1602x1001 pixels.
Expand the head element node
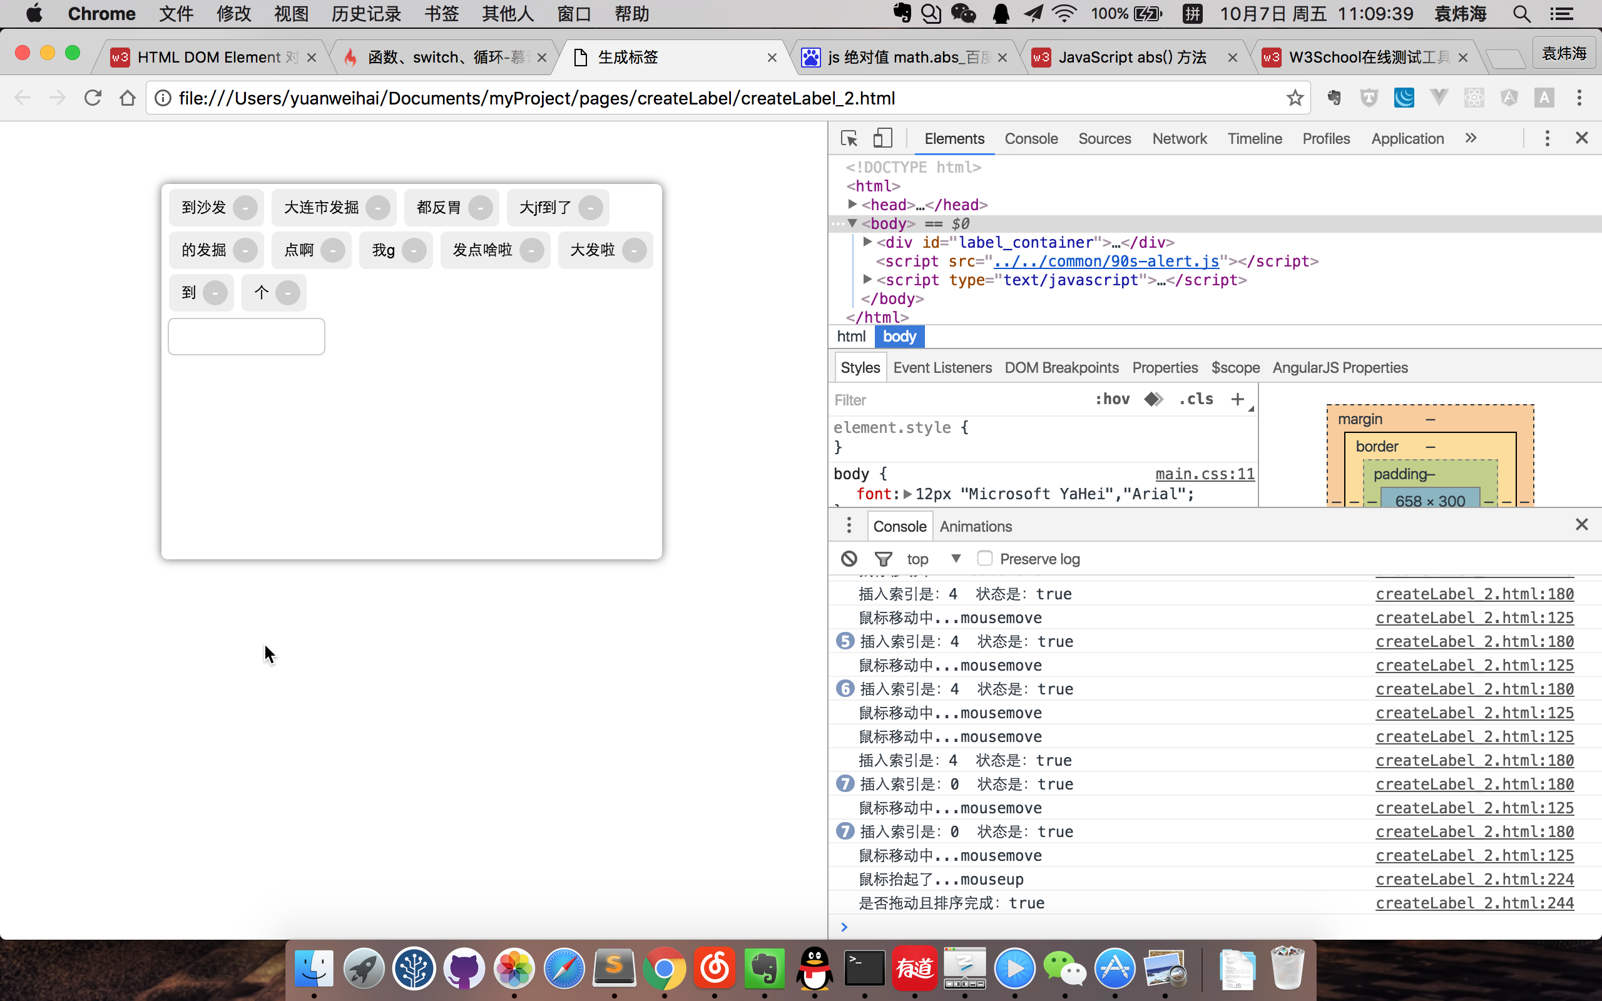click(x=853, y=205)
